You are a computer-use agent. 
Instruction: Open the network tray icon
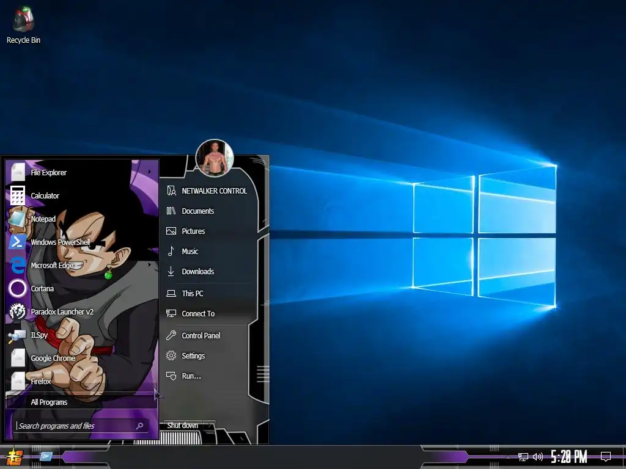pyautogui.click(x=523, y=457)
